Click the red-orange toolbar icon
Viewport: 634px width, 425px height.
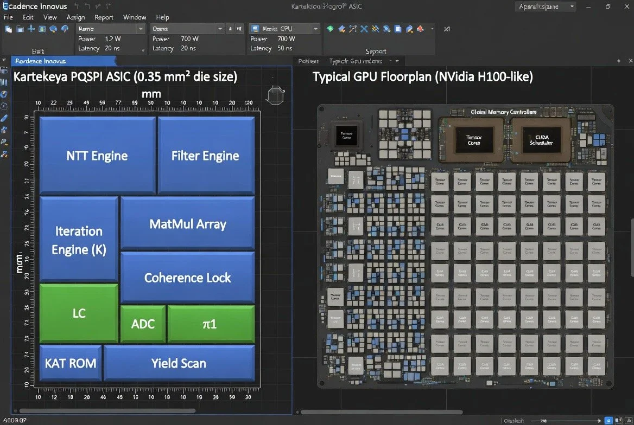click(421, 29)
